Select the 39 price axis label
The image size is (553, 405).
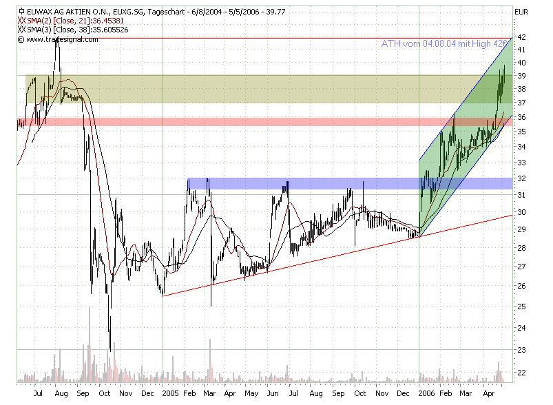point(521,76)
